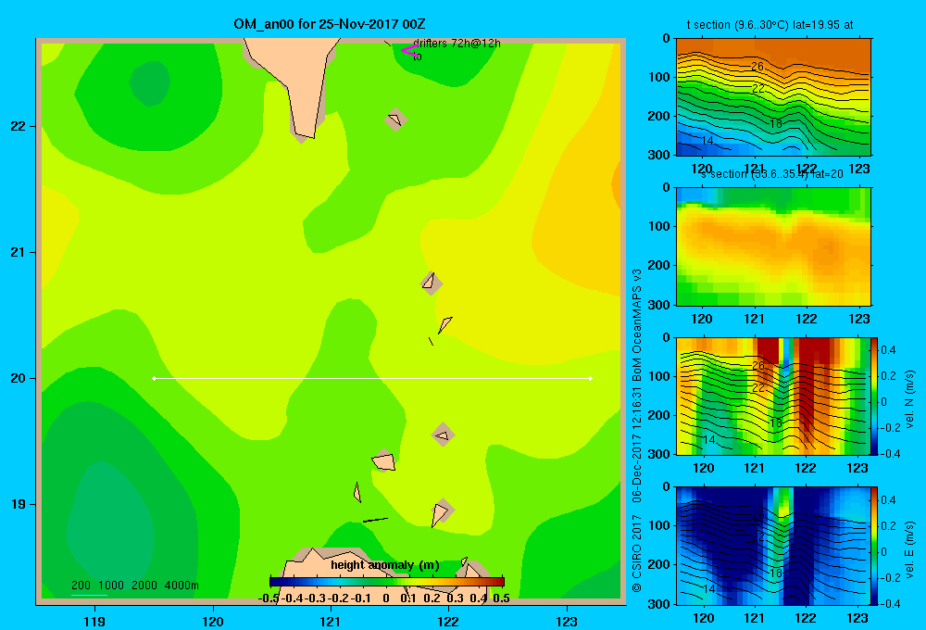Click the s section (33.6..35.4) title
Screen dimensions: 926x630
(x=772, y=174)
